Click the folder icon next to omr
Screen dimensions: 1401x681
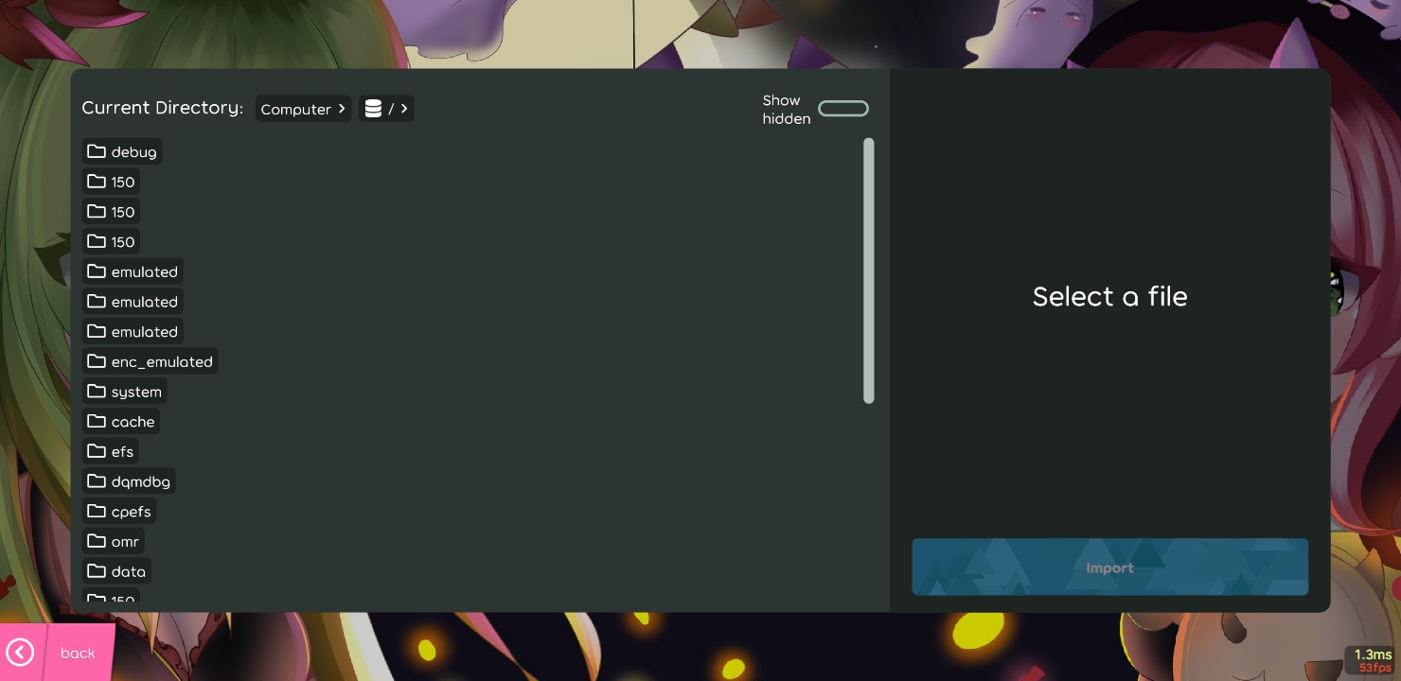(x=97, y=541)
